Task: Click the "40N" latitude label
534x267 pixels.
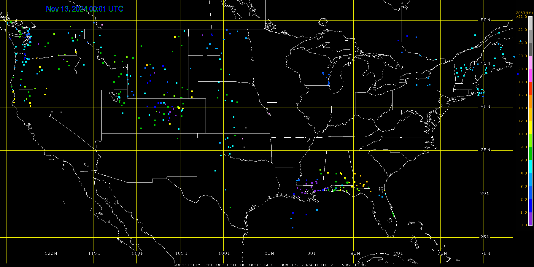Action: coord(486,107)
